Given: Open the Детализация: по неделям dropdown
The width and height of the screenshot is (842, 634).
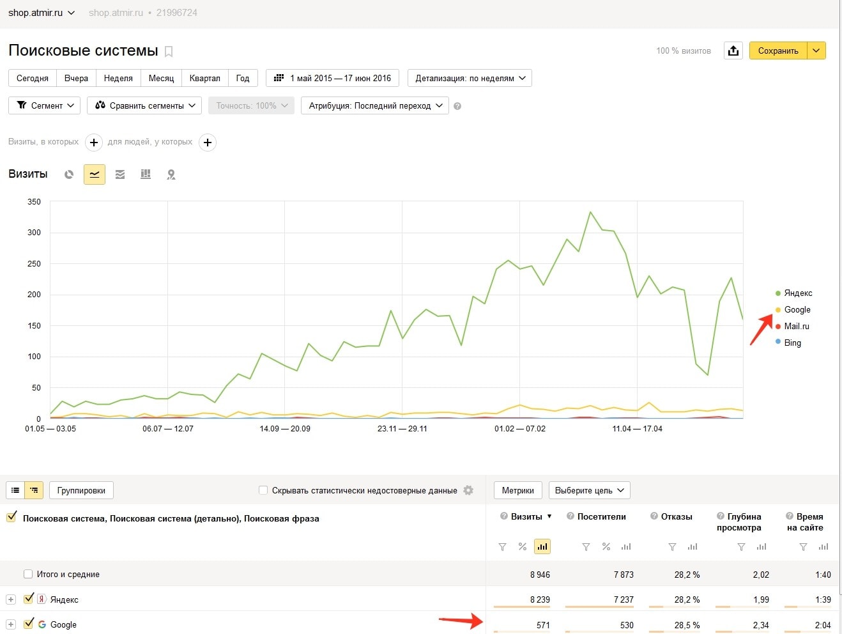Looking at the screenshot, I should tap(470, 78).
